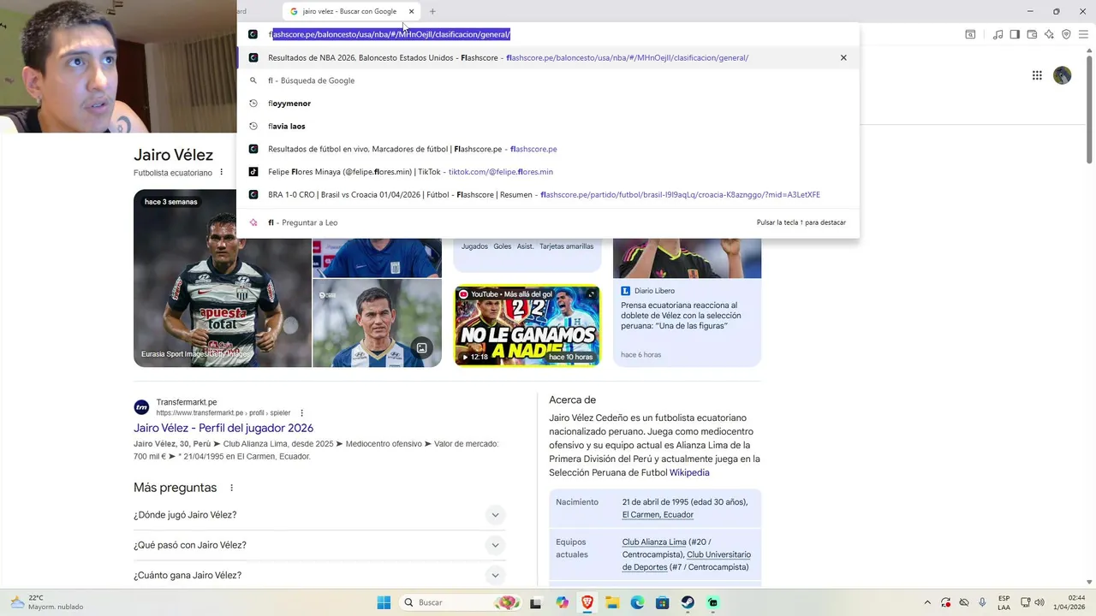The height and width of the screenshot is (616, 1096).
Task: Expand '¿Qué pasó con Jairo Vélez?' question
Action: tap(319, 545)
